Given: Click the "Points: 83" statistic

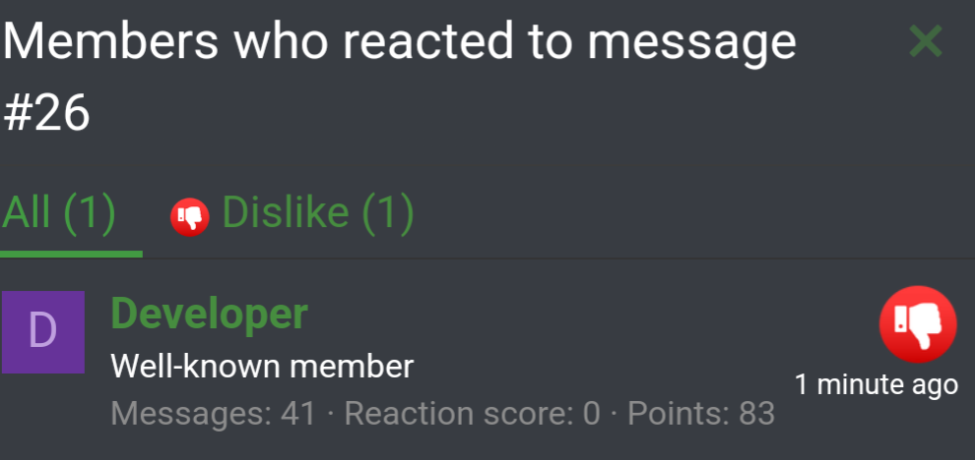Looking at the screenshot, I should pos(701,414).
